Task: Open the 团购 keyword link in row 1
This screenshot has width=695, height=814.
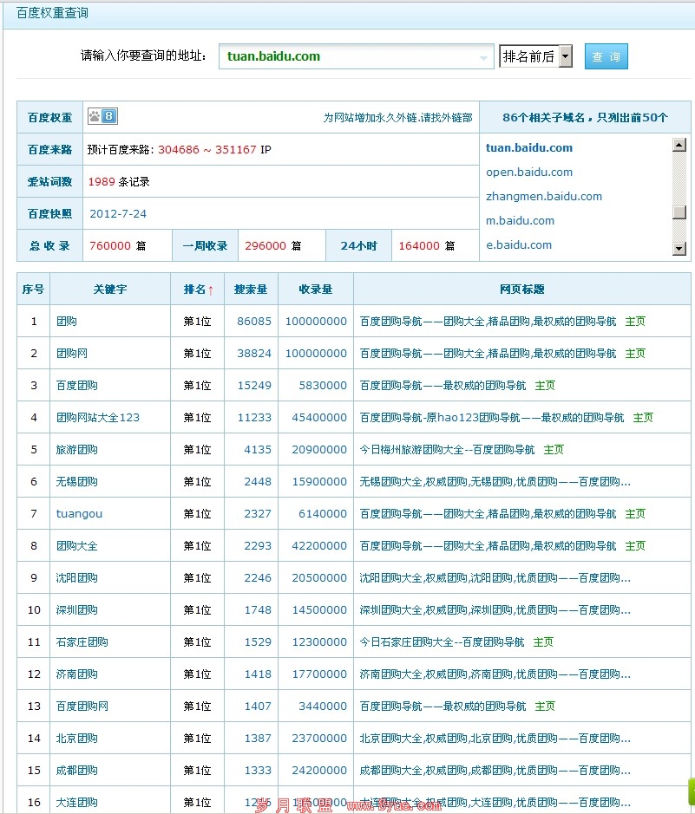Action: pos(67,322)
